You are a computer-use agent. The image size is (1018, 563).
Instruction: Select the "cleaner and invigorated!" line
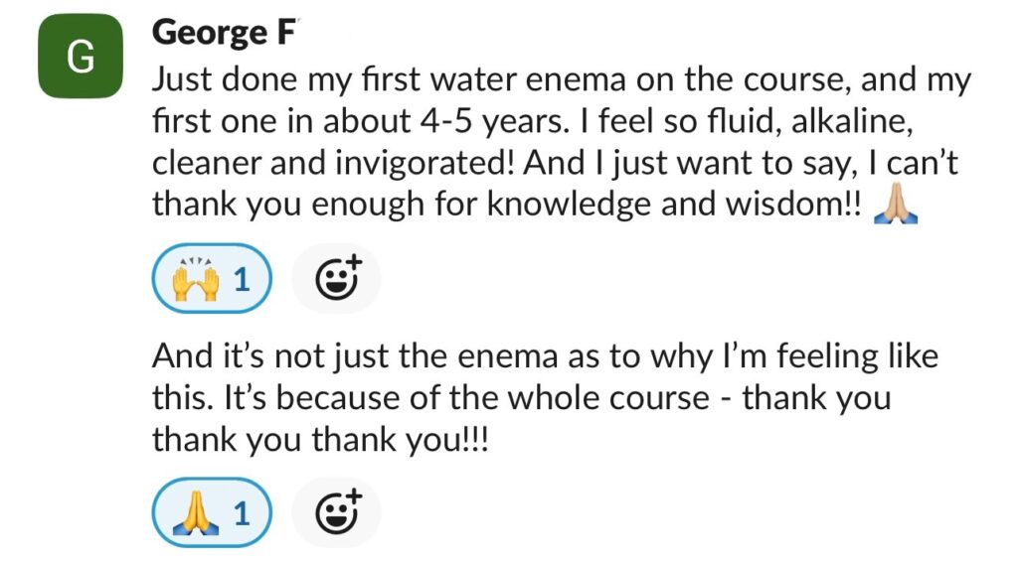(x=555, y=163)
